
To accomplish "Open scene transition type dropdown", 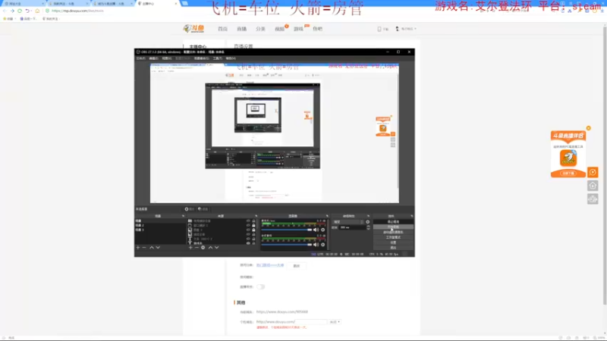I will [348, 222].
